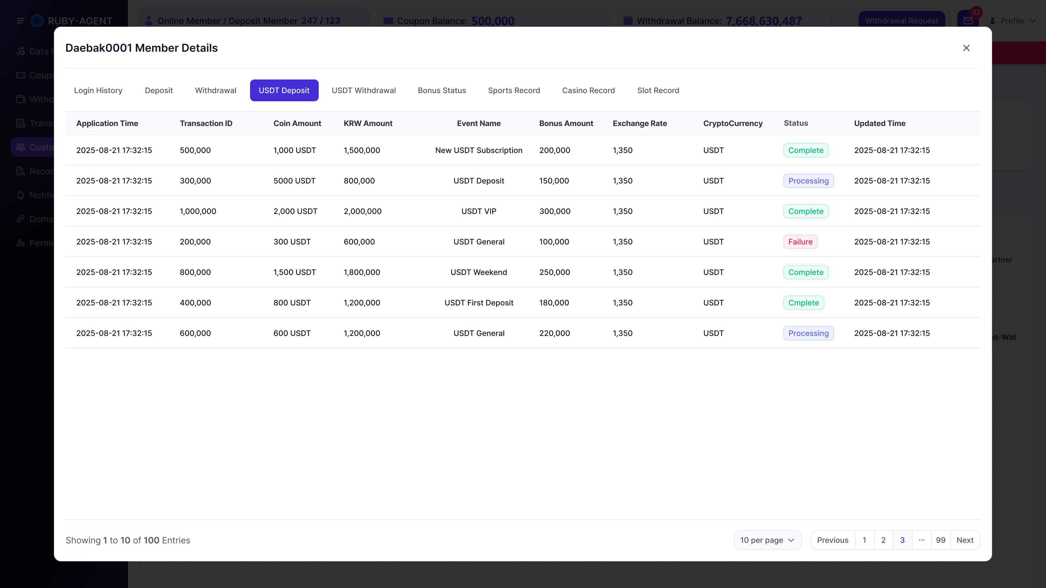1046x588 pixels.
Task: Click the Domain link sidebar icon
Action: click(21, 219)
